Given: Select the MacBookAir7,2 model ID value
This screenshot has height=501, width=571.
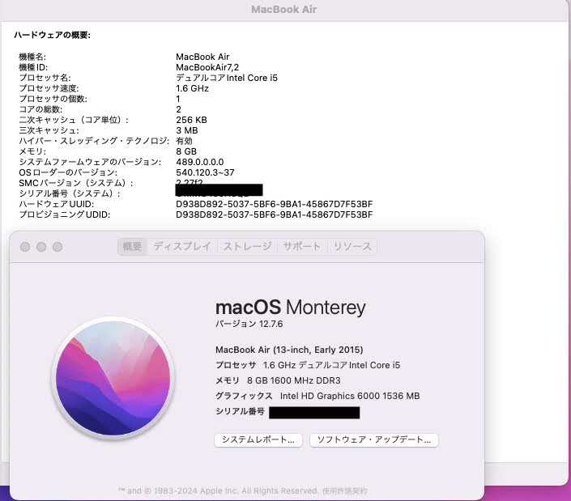Looking at the screenshot, I should coord(207,67).
